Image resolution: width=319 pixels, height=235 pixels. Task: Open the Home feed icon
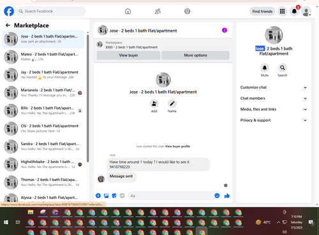[128, 11]
